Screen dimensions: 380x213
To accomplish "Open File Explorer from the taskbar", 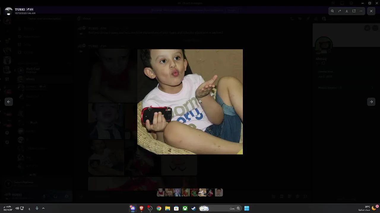I will click(168, 208).
